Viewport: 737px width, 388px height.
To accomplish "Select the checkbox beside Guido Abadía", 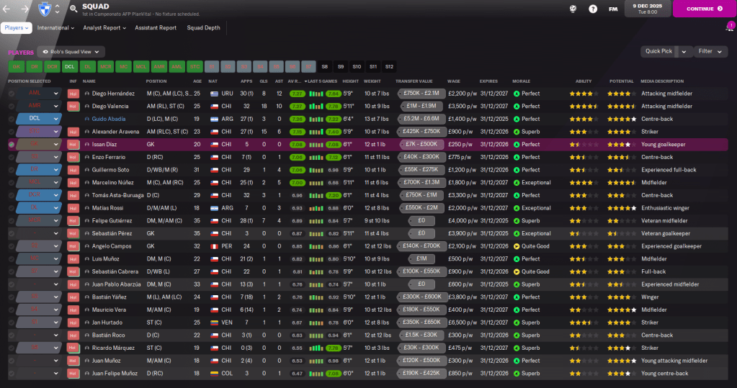I will [x=11, y=119].
